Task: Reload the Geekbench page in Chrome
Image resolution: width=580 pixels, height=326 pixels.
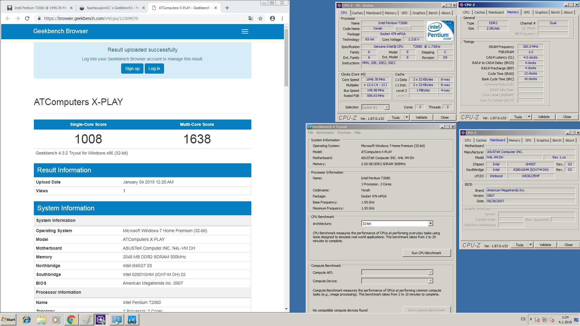Action: coord(27,18)
